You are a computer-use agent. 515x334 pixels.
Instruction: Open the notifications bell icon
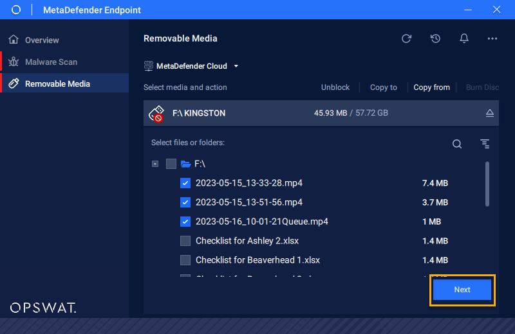pos(464,39)
